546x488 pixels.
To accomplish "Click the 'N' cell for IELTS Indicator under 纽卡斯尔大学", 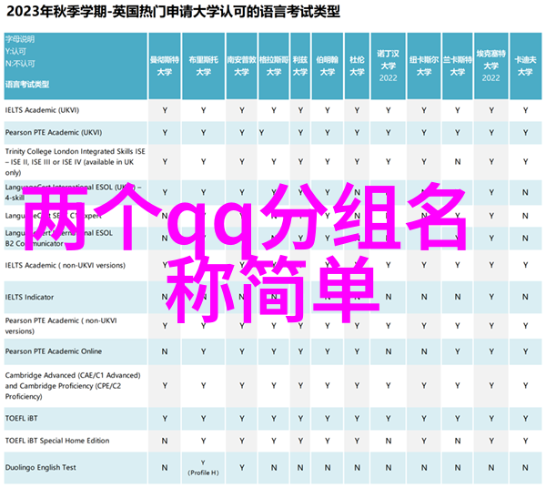I will point(424,297).
